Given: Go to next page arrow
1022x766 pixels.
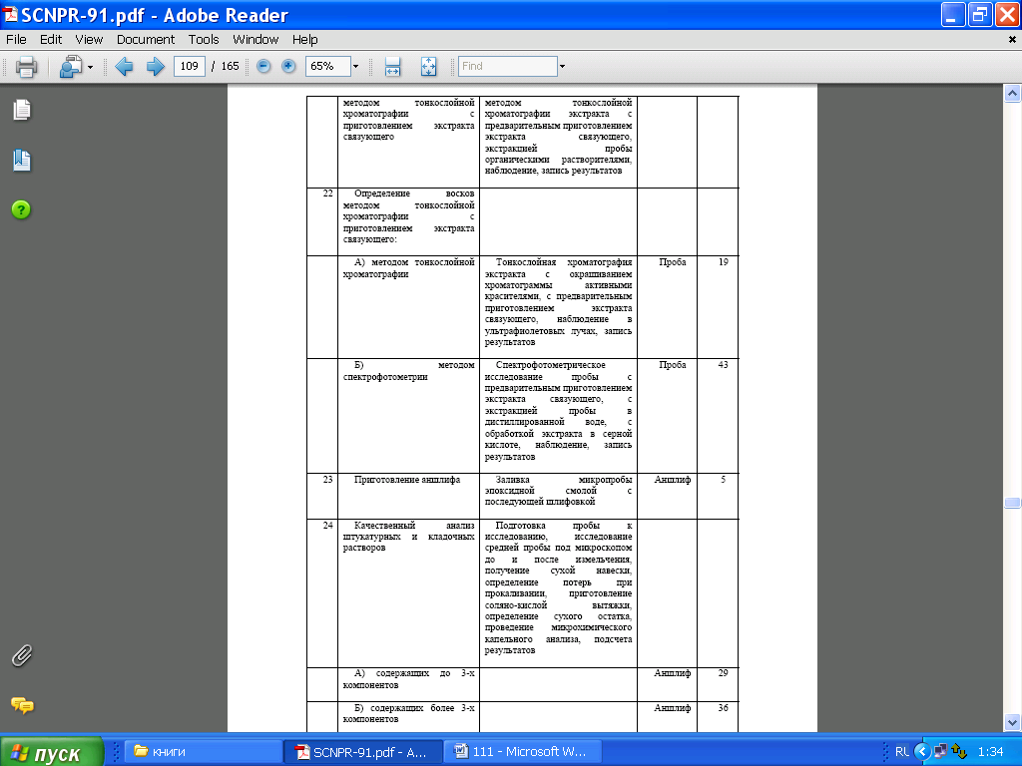Looking at the screenshot, I should [x=155, y=67].
